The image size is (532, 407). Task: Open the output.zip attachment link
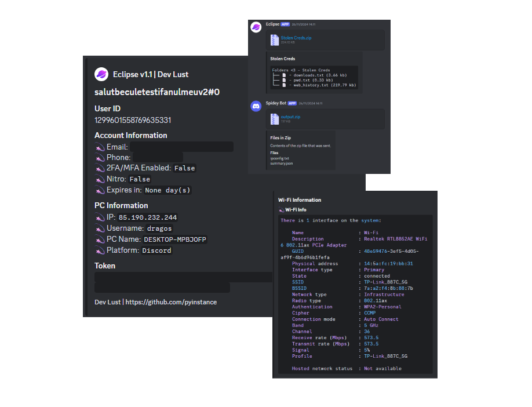(x=290, y=117)
